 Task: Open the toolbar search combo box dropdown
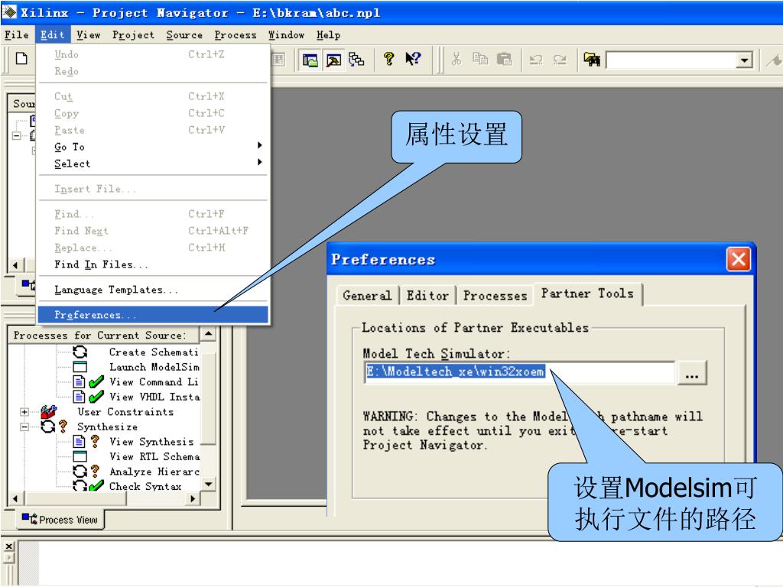tap(744, 60)
